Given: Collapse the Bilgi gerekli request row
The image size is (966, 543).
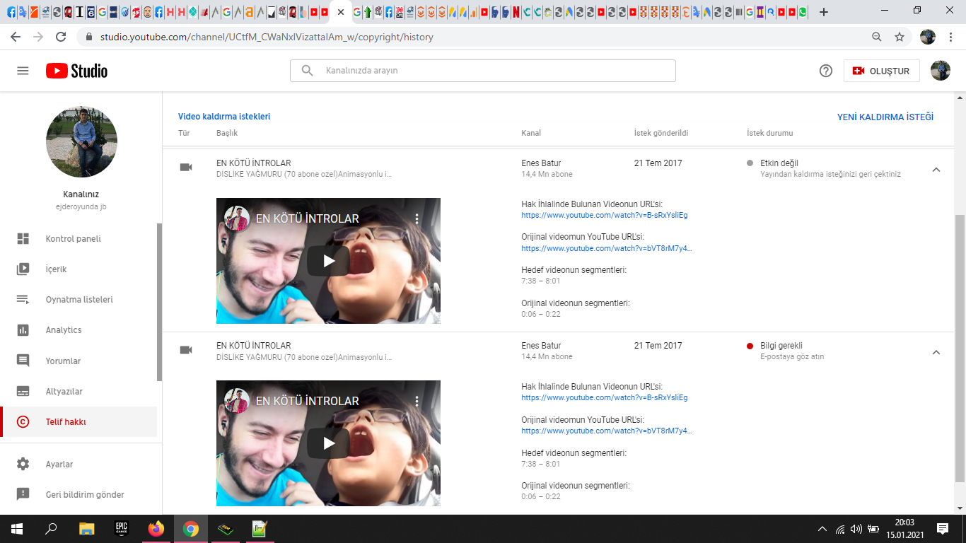Looking at the screenshot, I should tap(936, 352).
